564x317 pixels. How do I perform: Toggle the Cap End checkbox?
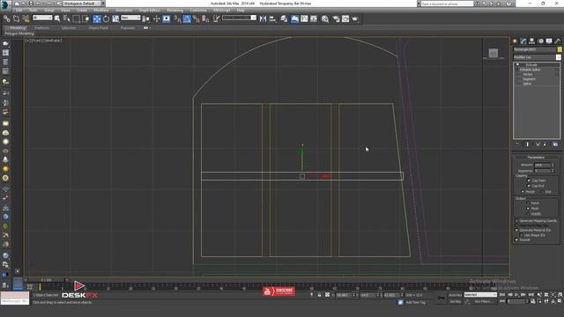(529, 186)
